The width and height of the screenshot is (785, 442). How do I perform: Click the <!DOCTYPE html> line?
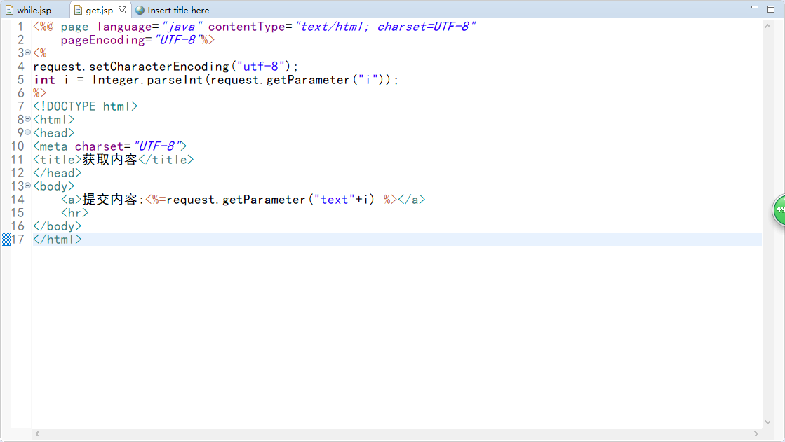[x=85, y=106]
